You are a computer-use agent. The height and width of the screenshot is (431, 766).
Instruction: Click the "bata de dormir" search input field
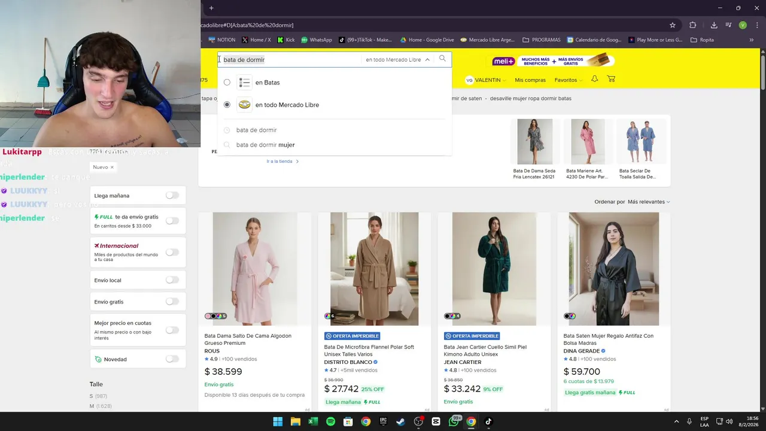click(291, 59)
